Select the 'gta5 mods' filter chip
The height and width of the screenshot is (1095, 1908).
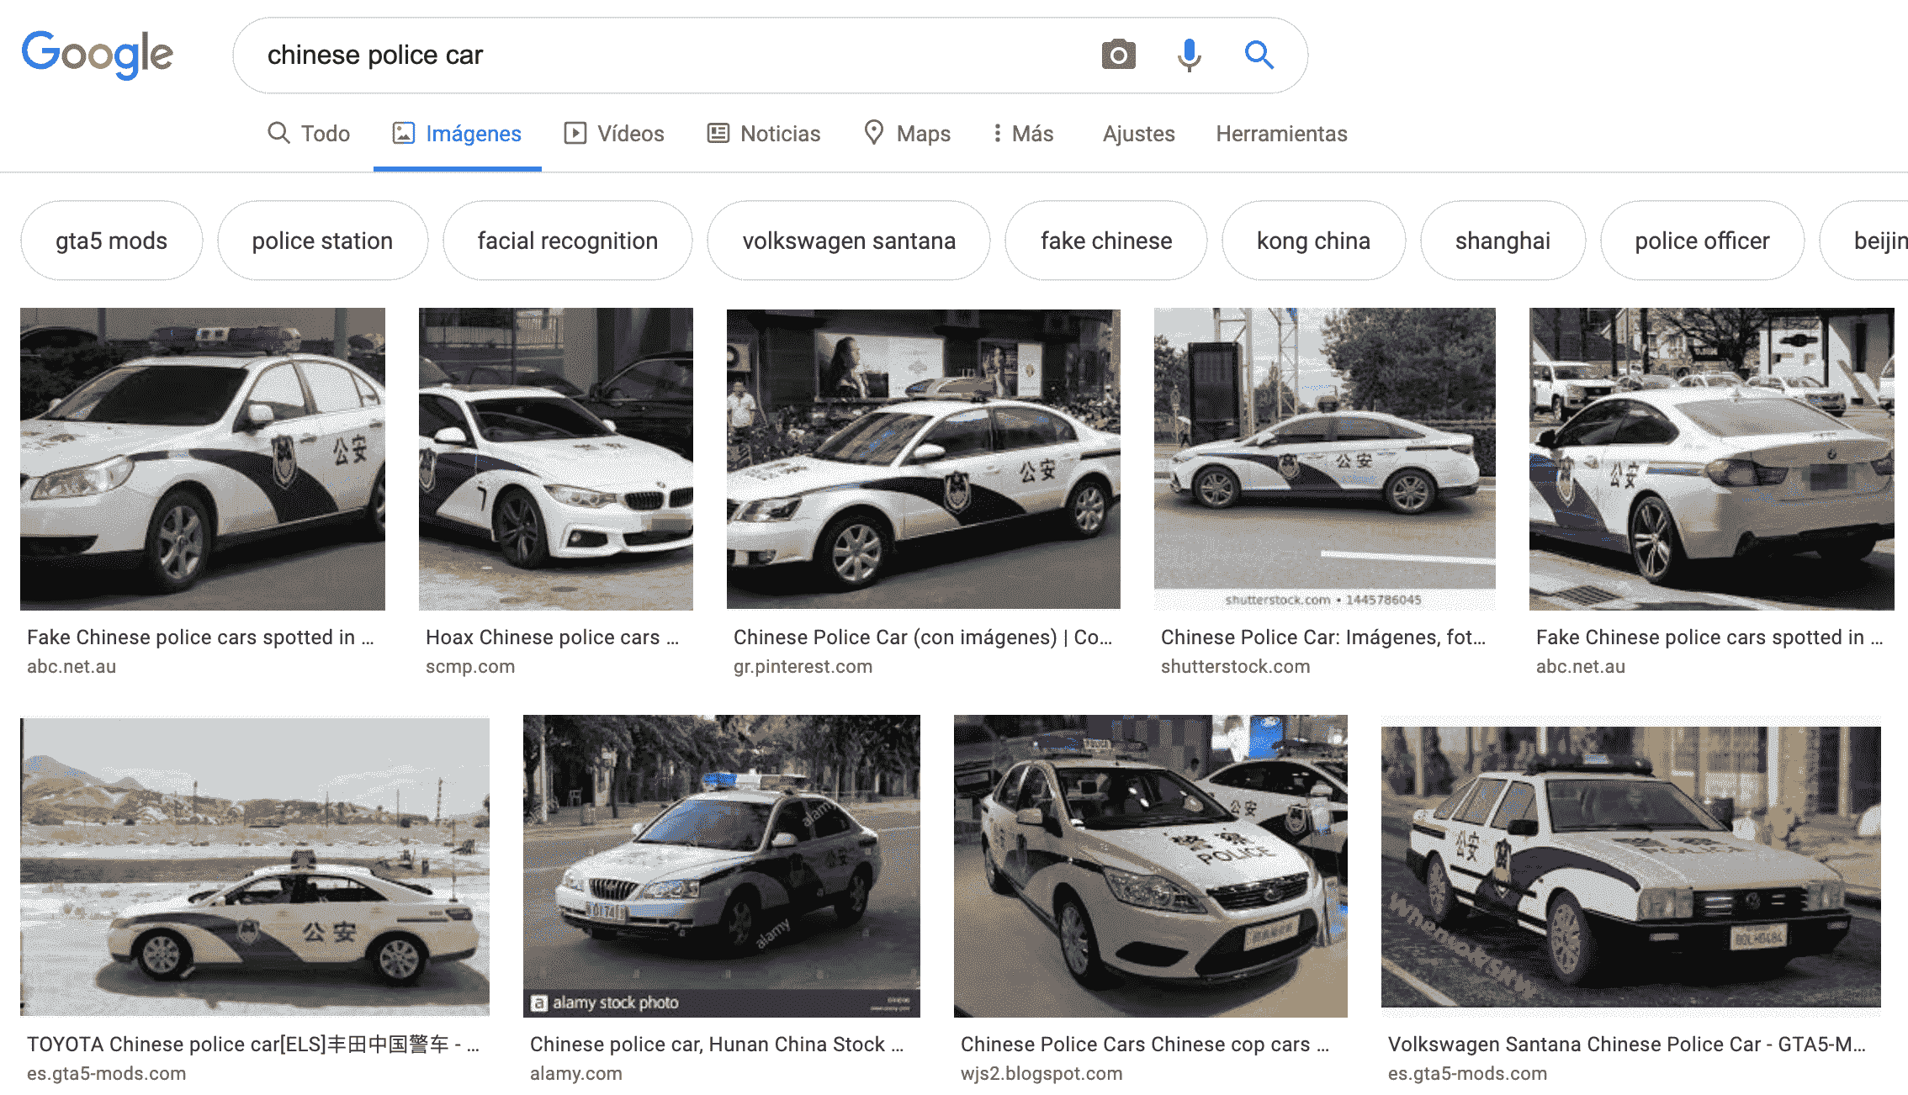(111, 241)
